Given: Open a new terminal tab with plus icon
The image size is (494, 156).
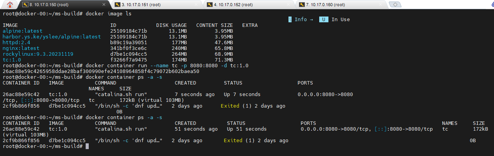Looking at the screenshot, I should [395, 5].
